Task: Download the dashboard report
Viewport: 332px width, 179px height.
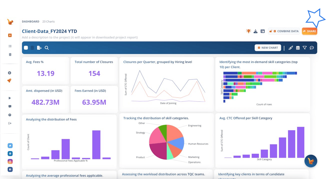Action: [x=255, y=31]
